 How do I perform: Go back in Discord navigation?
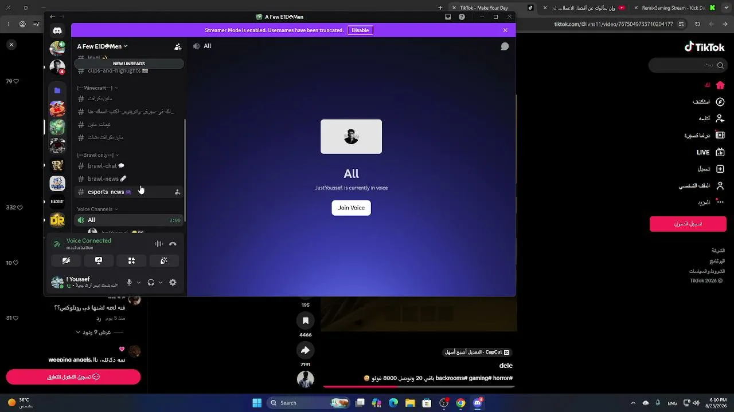pos(53,17)
